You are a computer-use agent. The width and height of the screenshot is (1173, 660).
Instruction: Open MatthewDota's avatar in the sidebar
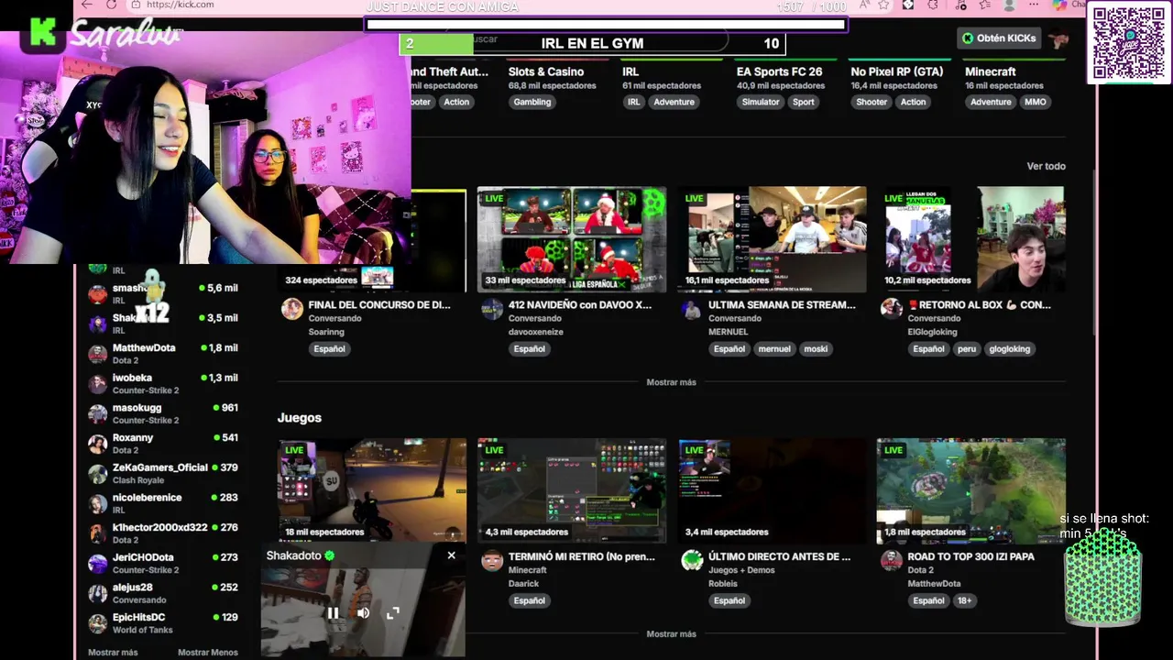pos(97,354)
